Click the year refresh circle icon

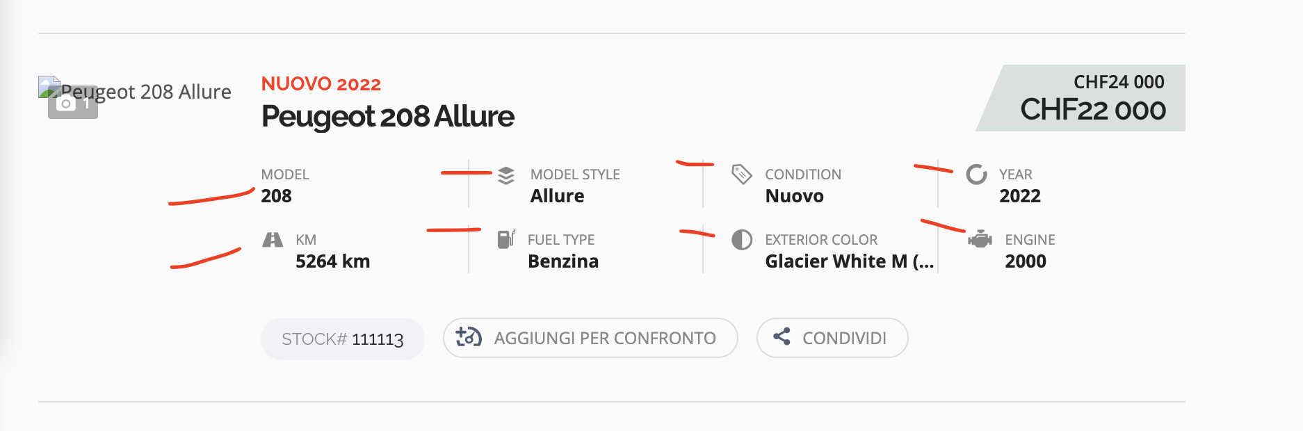(x=976, y=174)
